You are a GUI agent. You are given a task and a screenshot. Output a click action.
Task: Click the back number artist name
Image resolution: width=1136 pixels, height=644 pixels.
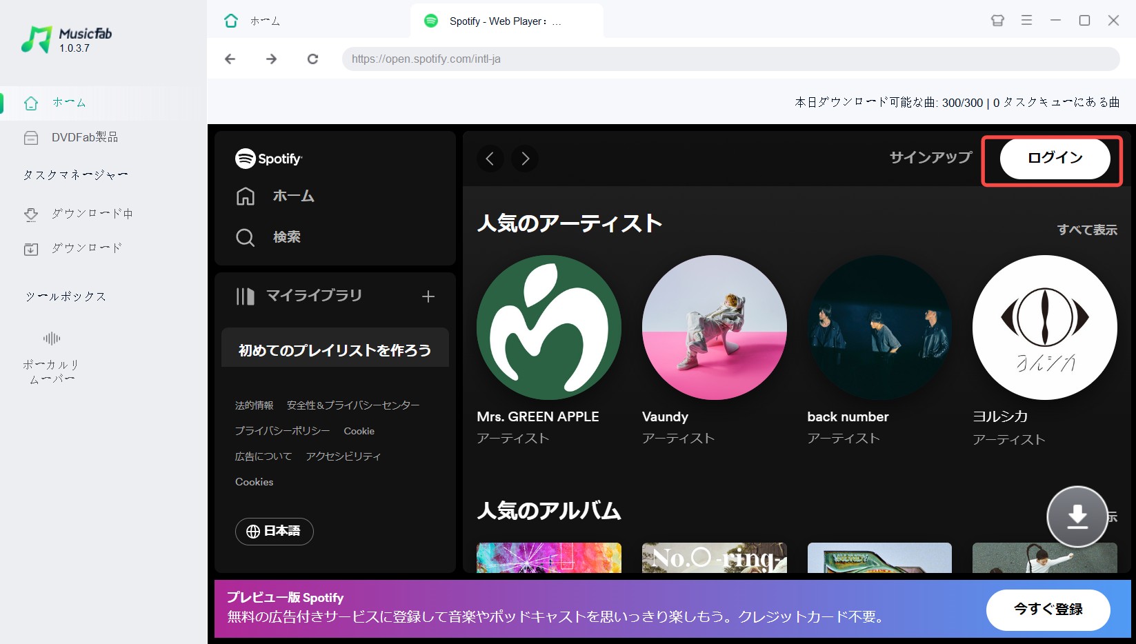tap(848, 417)
